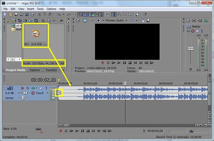The height and width of the screenshot is (141, 214).
Task: Open the File menu
Action: (5, 9)
